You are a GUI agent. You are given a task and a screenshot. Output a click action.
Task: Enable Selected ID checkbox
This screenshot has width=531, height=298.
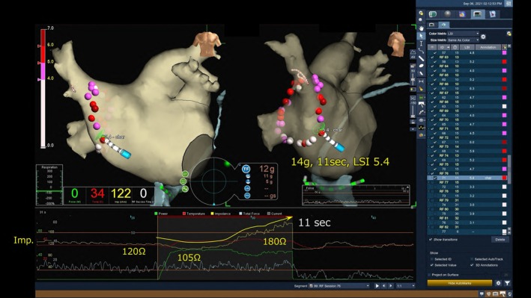click(x=432, y=259)
